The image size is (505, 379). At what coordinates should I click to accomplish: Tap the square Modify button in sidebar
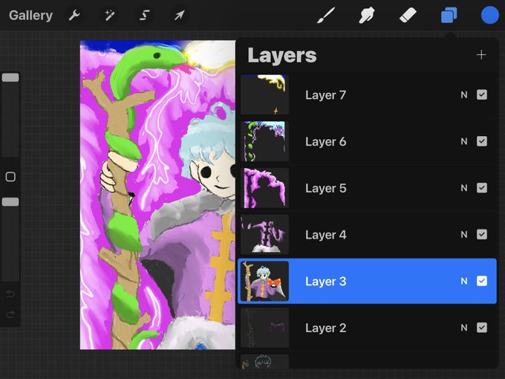(10, 177)
